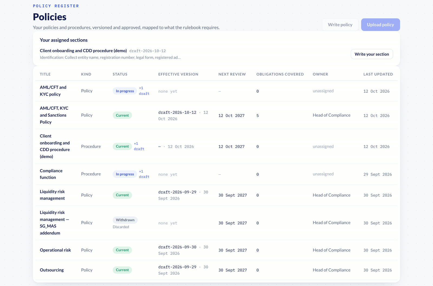This screenshot has width=433, height=286.
Task: Click next review 12 Oct 2027 for Client onboarding
Action: [231, 147]
